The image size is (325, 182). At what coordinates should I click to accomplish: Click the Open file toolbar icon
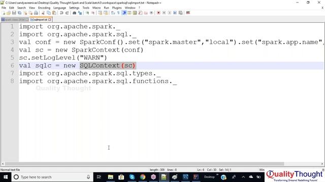tap(9, 13)
